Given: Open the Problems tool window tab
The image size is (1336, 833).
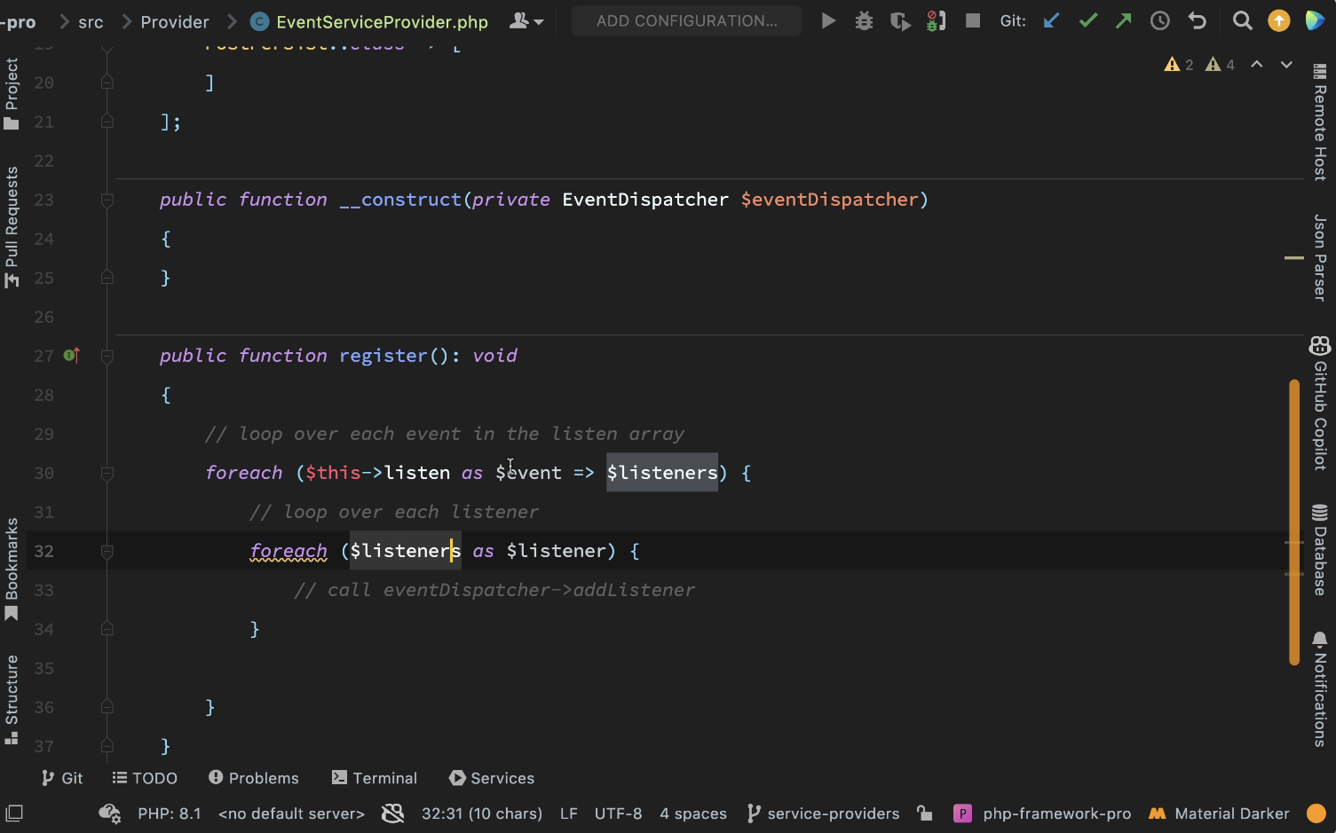Looking at the screenshot, I should (254, 778).
